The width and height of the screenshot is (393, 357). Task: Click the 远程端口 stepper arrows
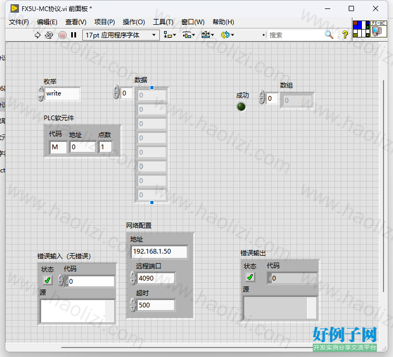pyautogui.click(x=133, y=278)
